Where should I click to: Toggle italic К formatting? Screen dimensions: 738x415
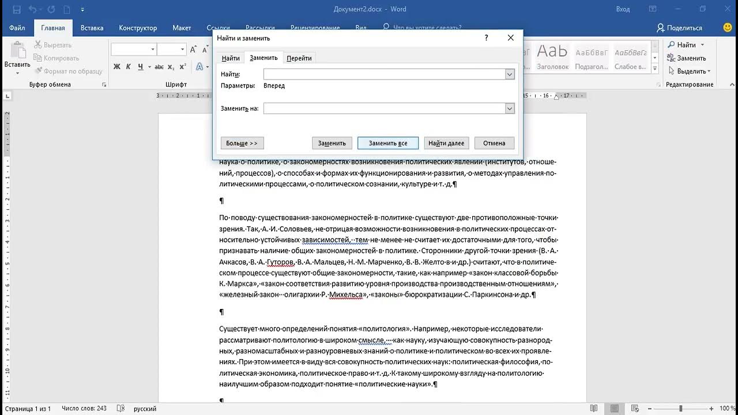point(129,66)
